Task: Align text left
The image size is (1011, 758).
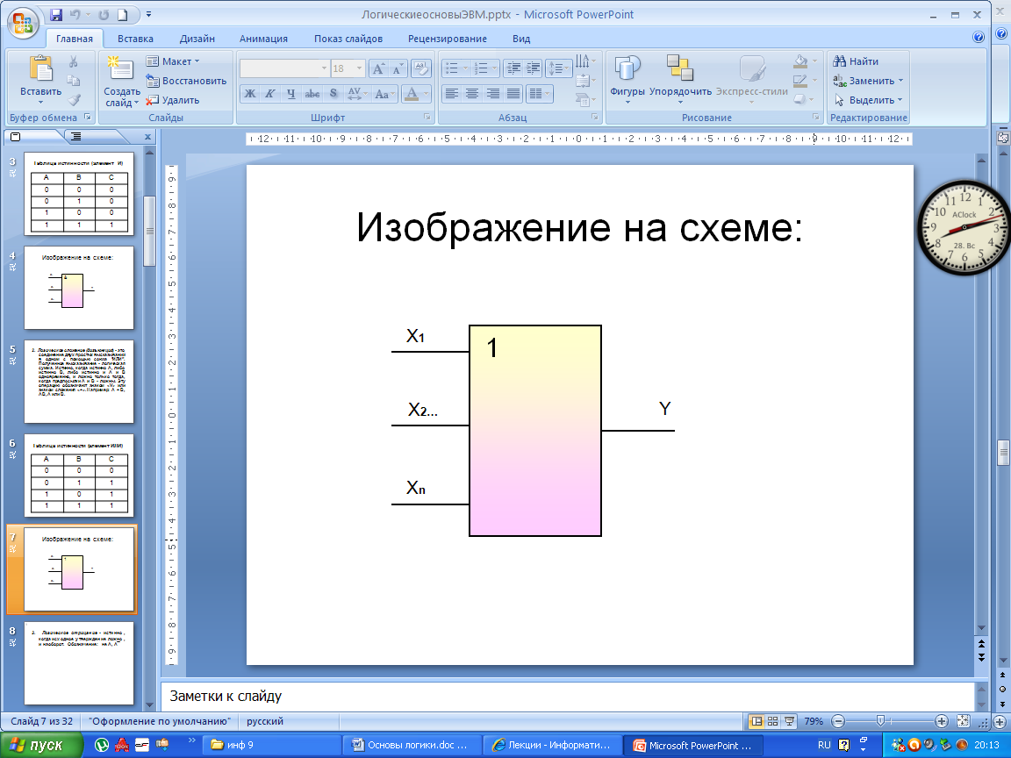Action: click(x=452, y=94)
